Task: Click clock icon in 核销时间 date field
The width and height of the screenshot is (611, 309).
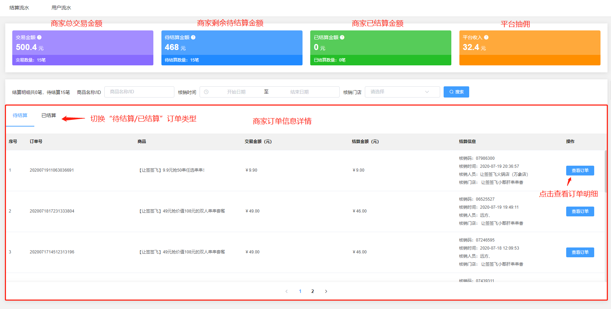Action: pyautogui.click(x=206, y=92)
